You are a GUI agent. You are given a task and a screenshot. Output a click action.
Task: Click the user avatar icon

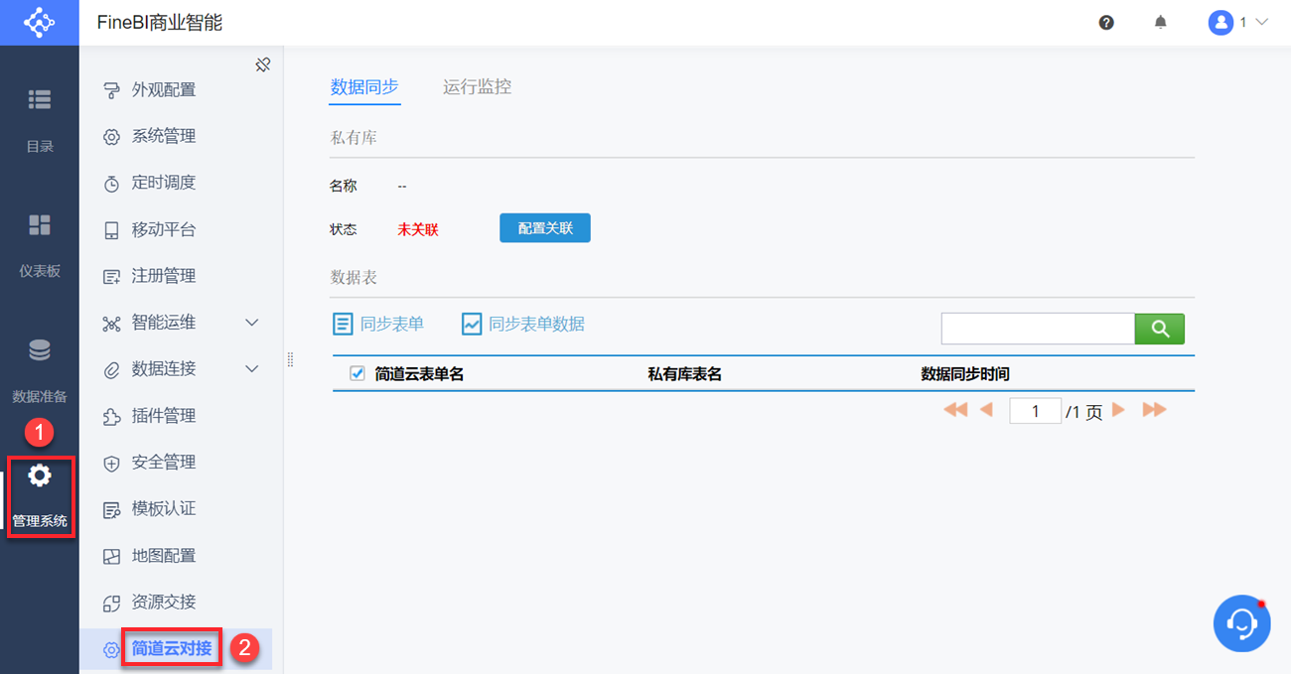coord(1220,22)
